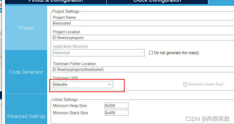Edit the Minimum Stack Size value
This screenshot has height=124, width=234.
116,113
